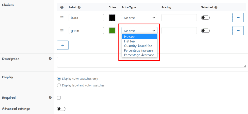Choose Percentage increase option
The width and height of the screenshot is (248, 114).
(139, 50)
